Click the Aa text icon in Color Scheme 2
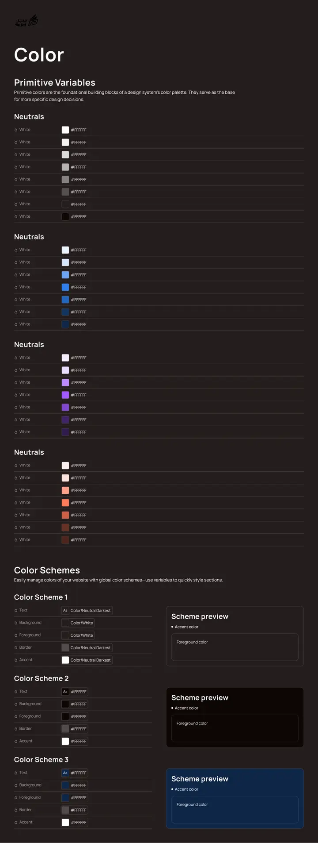The height and width of the screenshot is (843, 318). coord(65,692)
